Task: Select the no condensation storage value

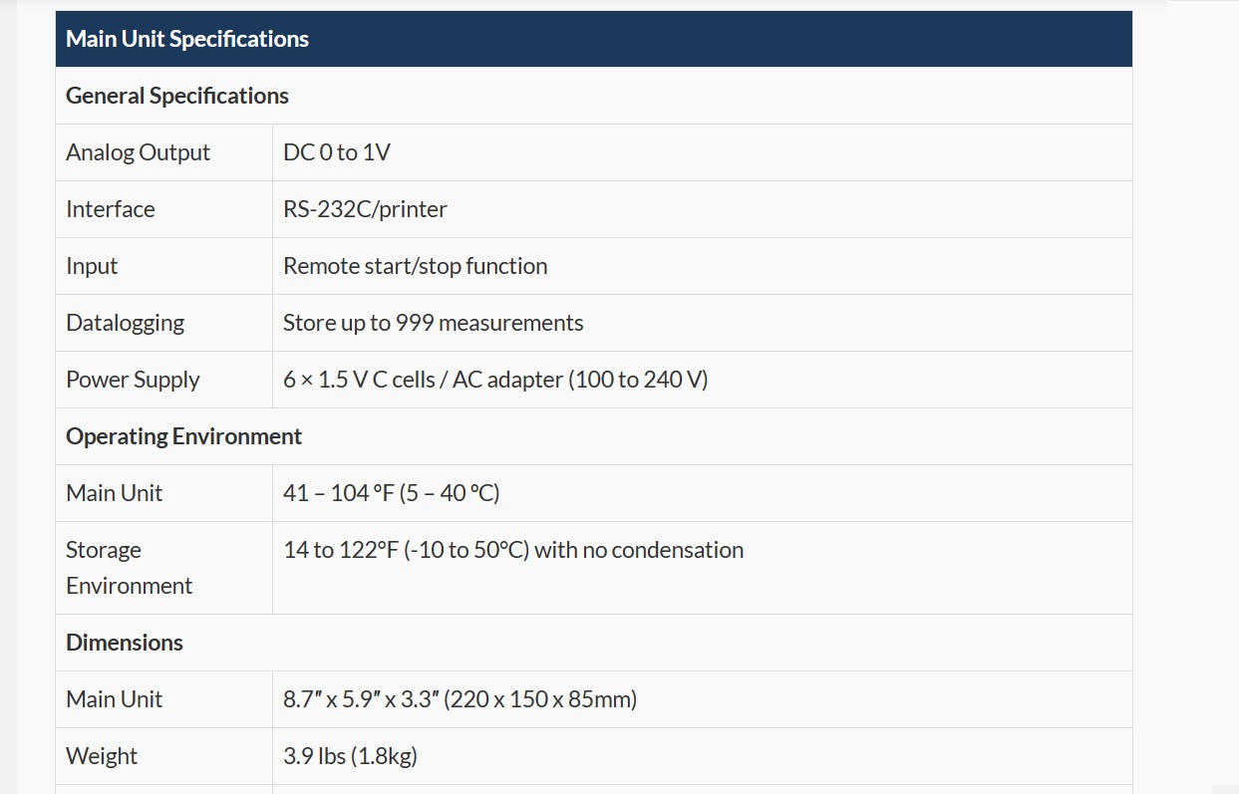Action: click(513, 550)
